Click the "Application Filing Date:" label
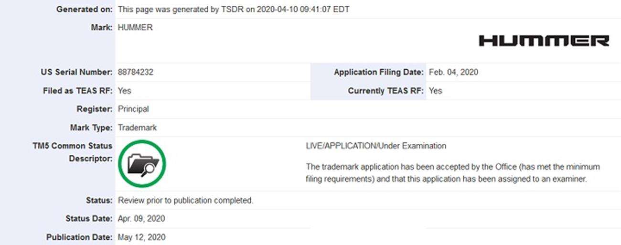The height and width of the screenshot is (245, 621). tap(378, 73)
